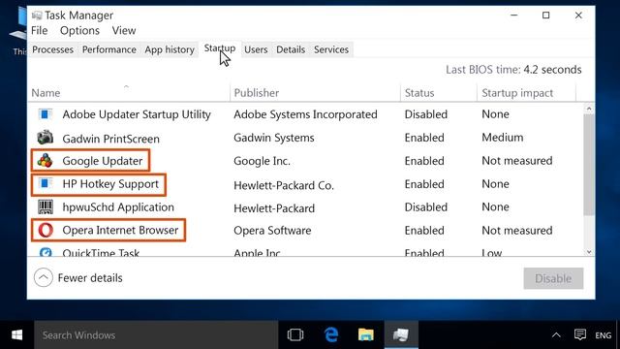Screen dimensions: 620x349
Task: Select the Startup tab
Action: pyautogui.click(x=220, y=48)
